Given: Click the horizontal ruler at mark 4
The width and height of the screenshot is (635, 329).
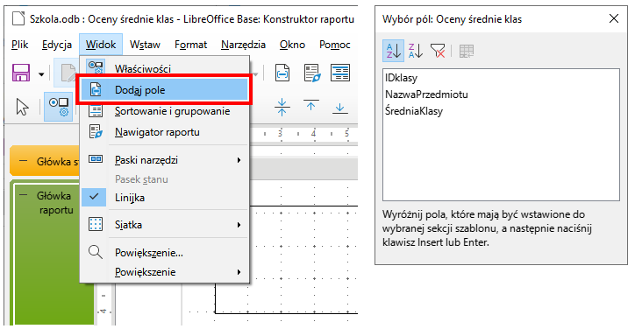Looking at the screenshot, I should 314,133.
